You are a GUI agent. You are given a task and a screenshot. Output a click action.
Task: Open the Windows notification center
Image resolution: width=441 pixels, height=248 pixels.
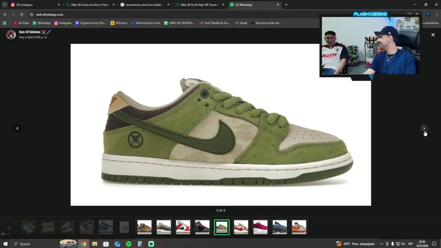click(x=434, y=244)
